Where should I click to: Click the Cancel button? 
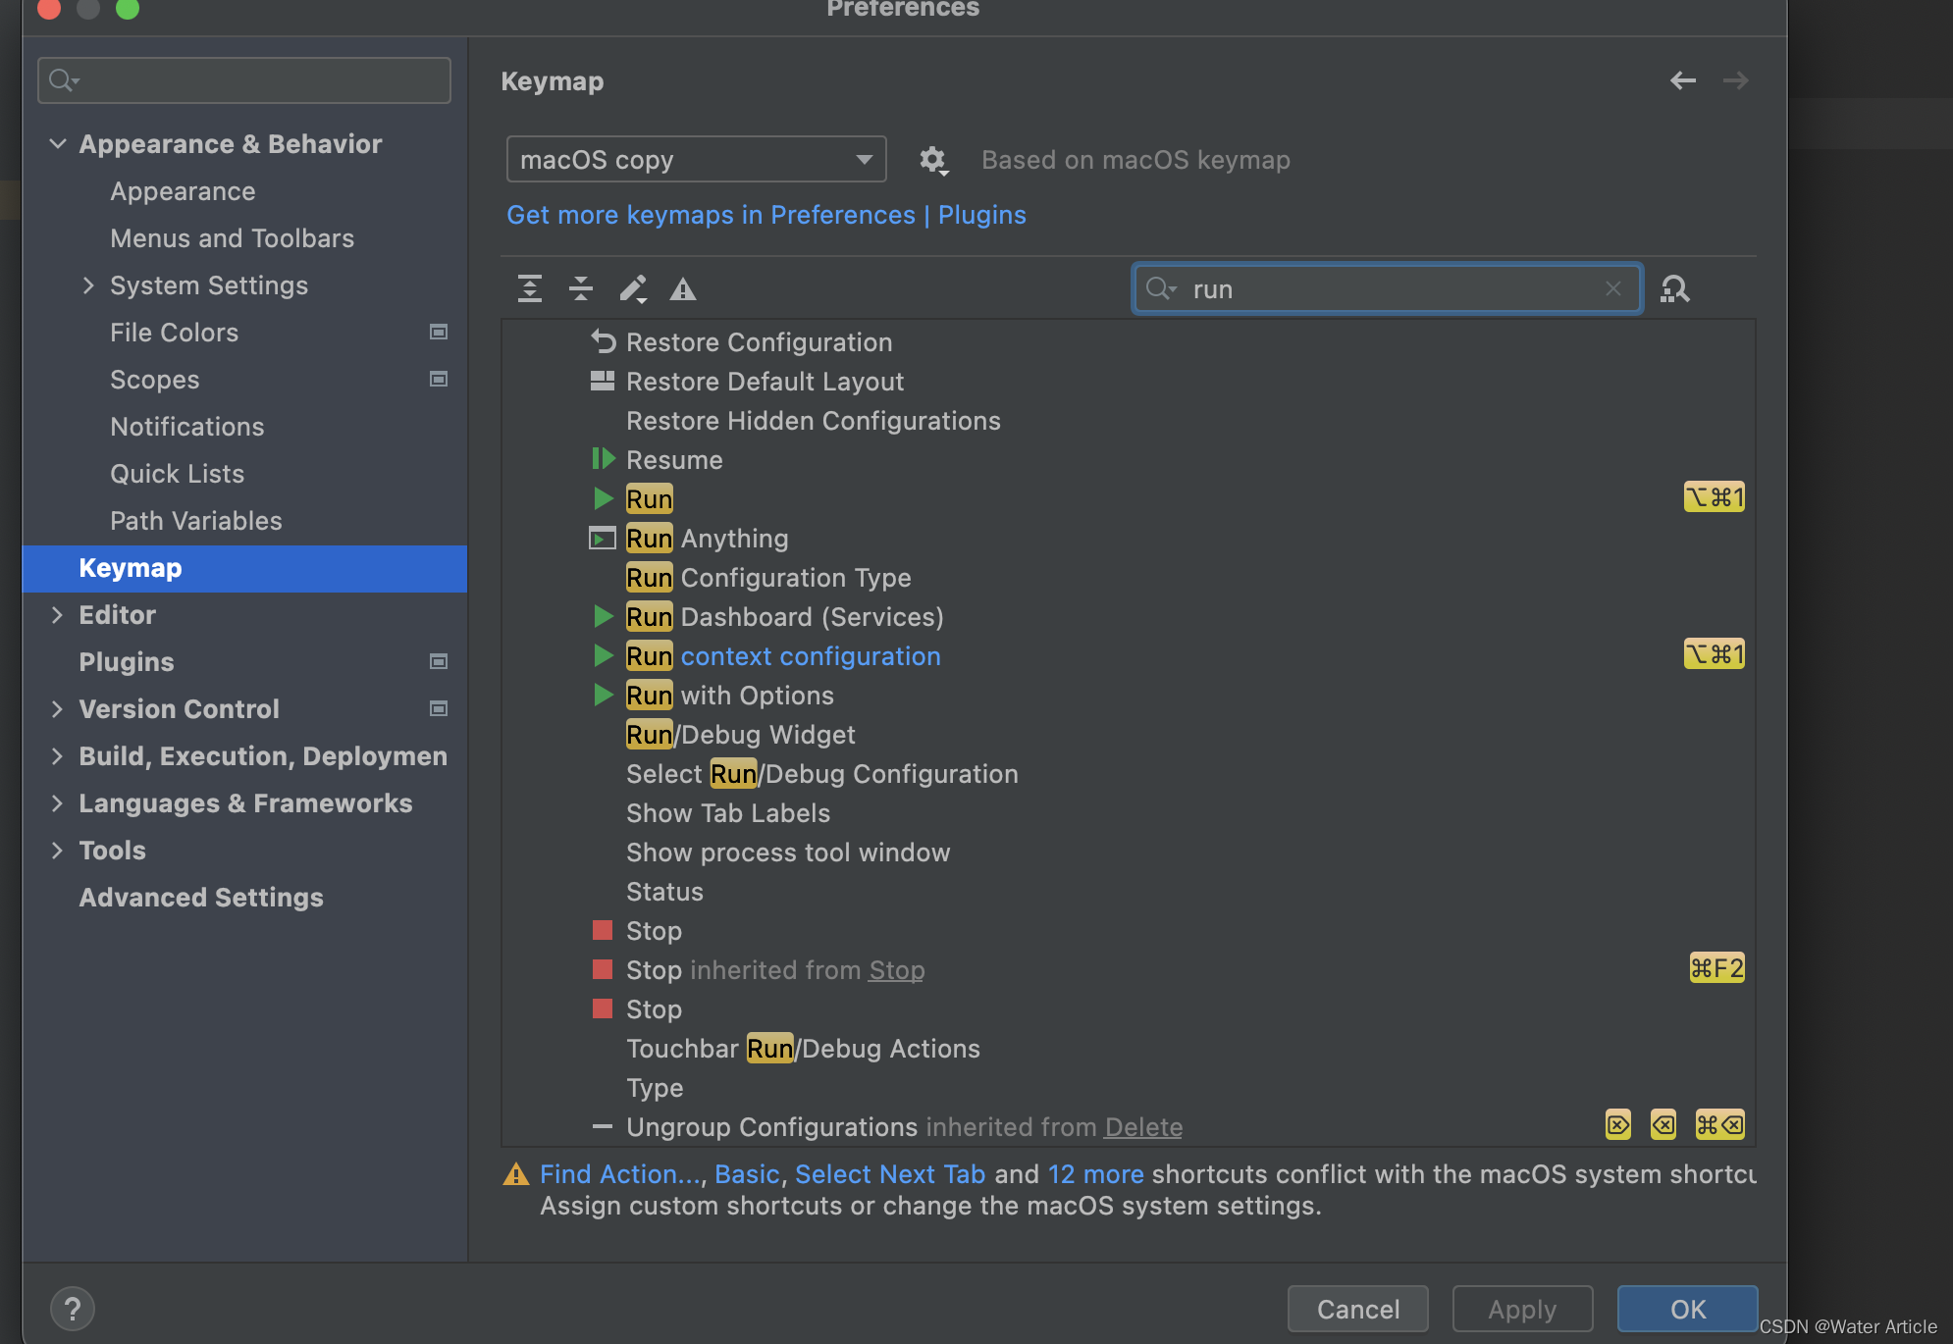[x=1357, y=1309]
